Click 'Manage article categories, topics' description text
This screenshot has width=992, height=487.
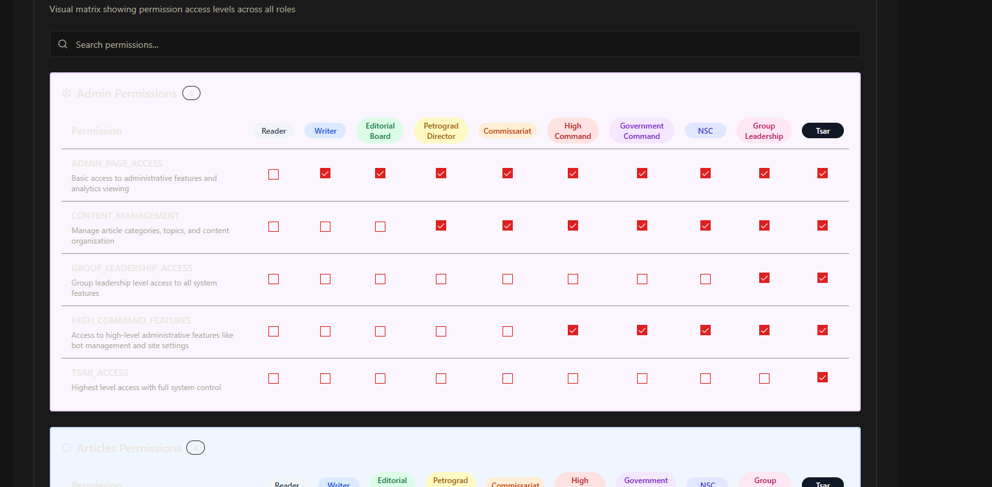(x=150, y=236)
